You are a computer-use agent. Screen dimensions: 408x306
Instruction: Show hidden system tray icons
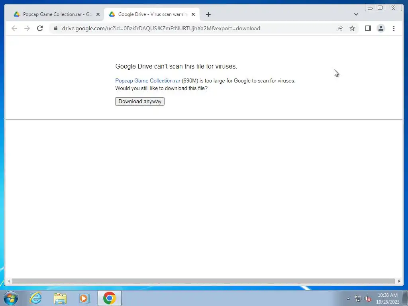[348, 298]
